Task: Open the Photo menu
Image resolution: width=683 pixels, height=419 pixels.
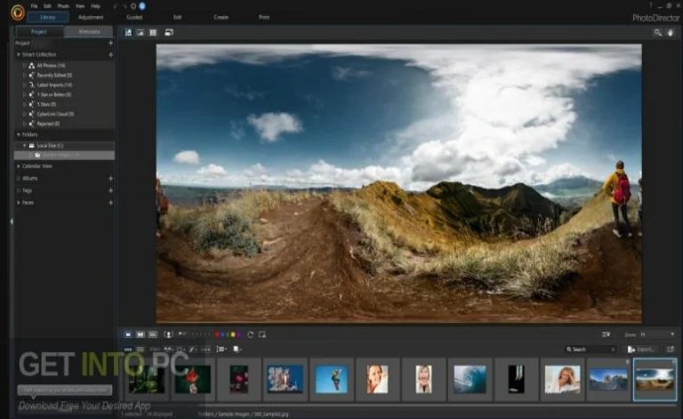Action: tap(64, 6)
